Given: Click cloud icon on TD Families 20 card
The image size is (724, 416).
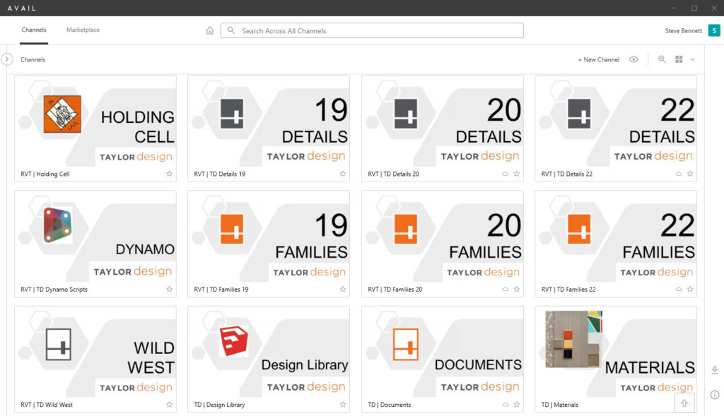Looking at the screenshot, I should coord(505,289).
